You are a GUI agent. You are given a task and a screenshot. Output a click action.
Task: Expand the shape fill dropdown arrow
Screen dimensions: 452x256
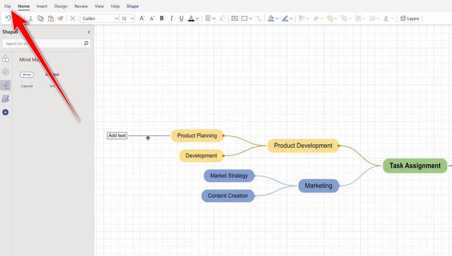[x=277, y=19]
